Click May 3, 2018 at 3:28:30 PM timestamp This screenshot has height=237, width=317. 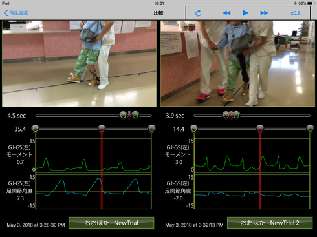pyautogui.click(x=36, y=225)
